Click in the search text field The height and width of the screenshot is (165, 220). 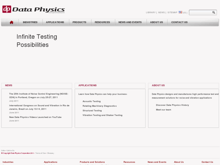click(x=200, y=12)
